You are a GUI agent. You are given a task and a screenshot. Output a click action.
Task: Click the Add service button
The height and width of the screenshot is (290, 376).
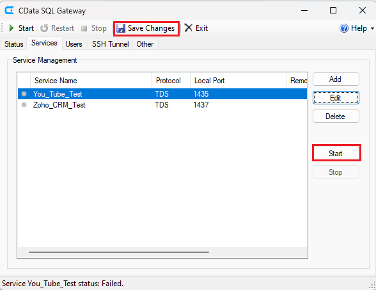click(336, 79)
